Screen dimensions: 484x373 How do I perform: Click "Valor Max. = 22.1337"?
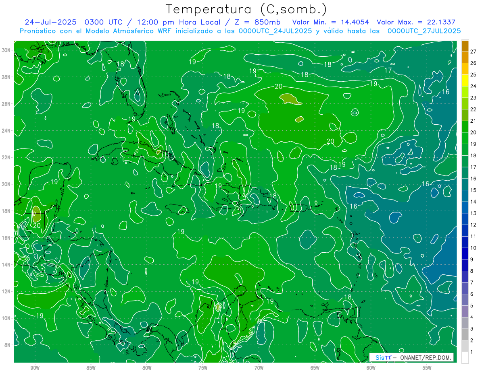coord(416,22)
